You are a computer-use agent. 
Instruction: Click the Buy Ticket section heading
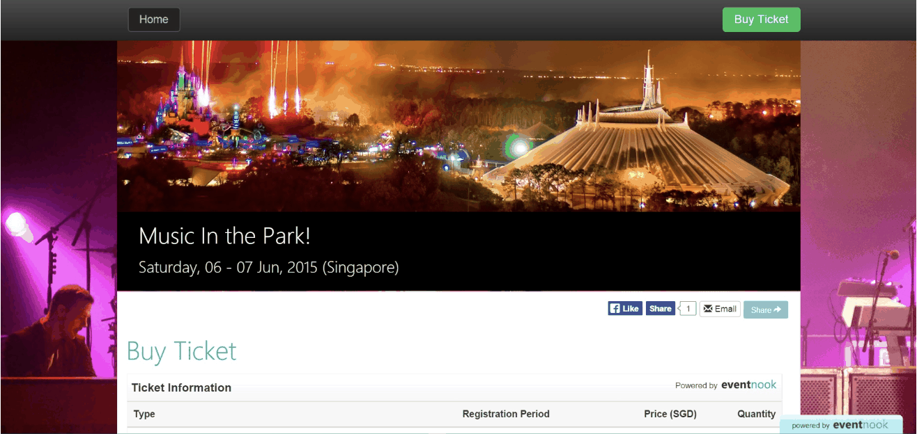(x=182, y=351)
